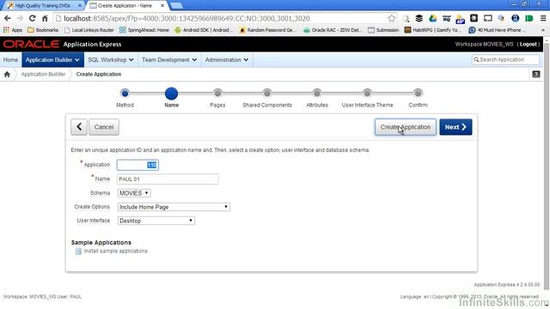Click the magnifier extension icon in toolbar

click(x=406, y=18)
